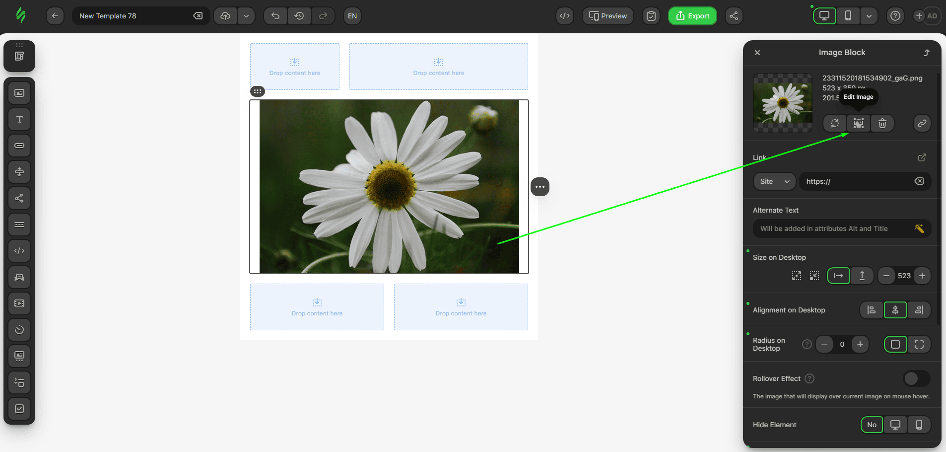Image resolution: width=946 pixels, height=452 pixels.
Task: Click the Export button
Action: (x=692, y=16)
